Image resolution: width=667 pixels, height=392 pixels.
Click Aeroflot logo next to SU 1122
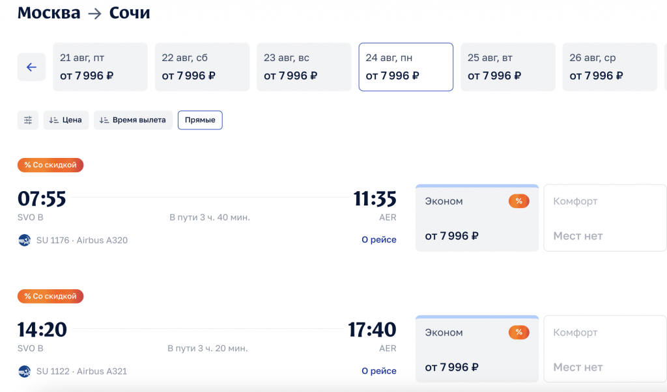25,371
